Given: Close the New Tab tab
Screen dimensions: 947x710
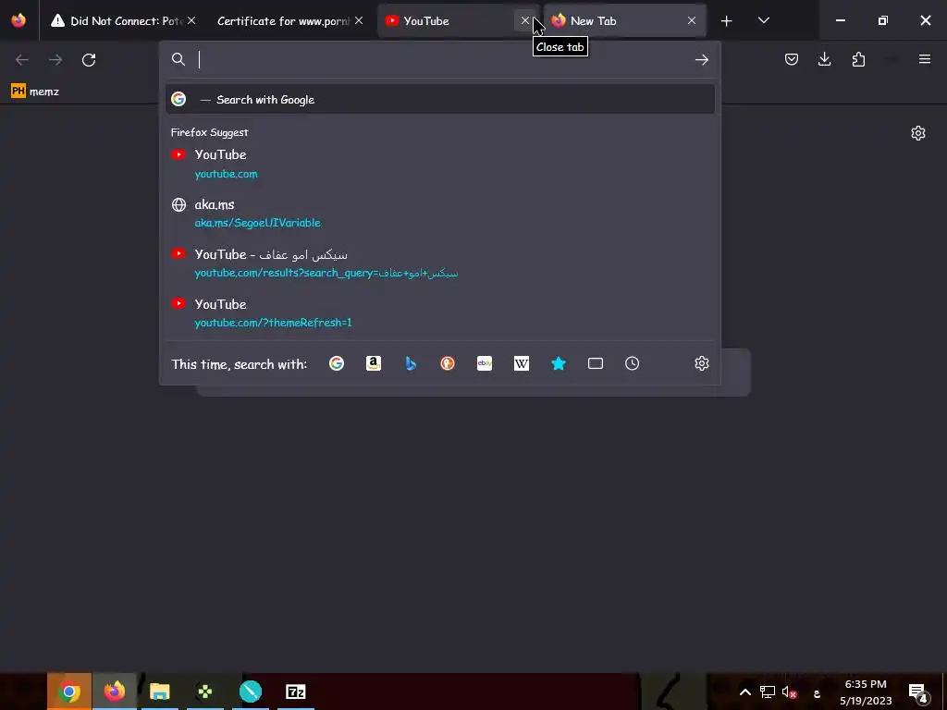Looking at the screenshot, I should click(692, 21).
